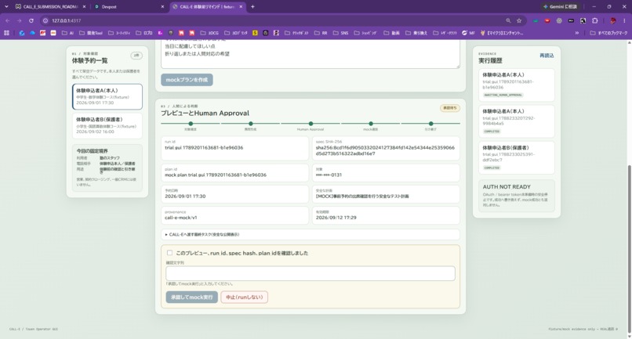Open the site info icon beside the URL
The width and height of the screenshot is (632, 339).
45,20
